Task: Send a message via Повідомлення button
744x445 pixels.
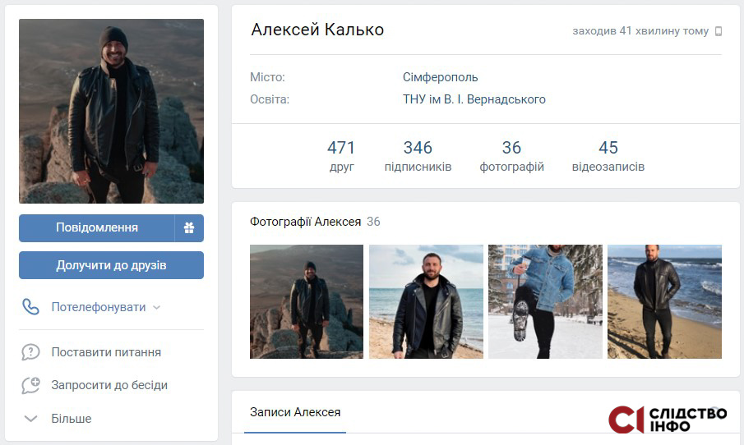Action: pos(97,228)
